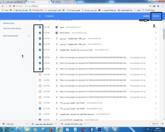
Task: Click the browser reload icon
Action: 10,6
